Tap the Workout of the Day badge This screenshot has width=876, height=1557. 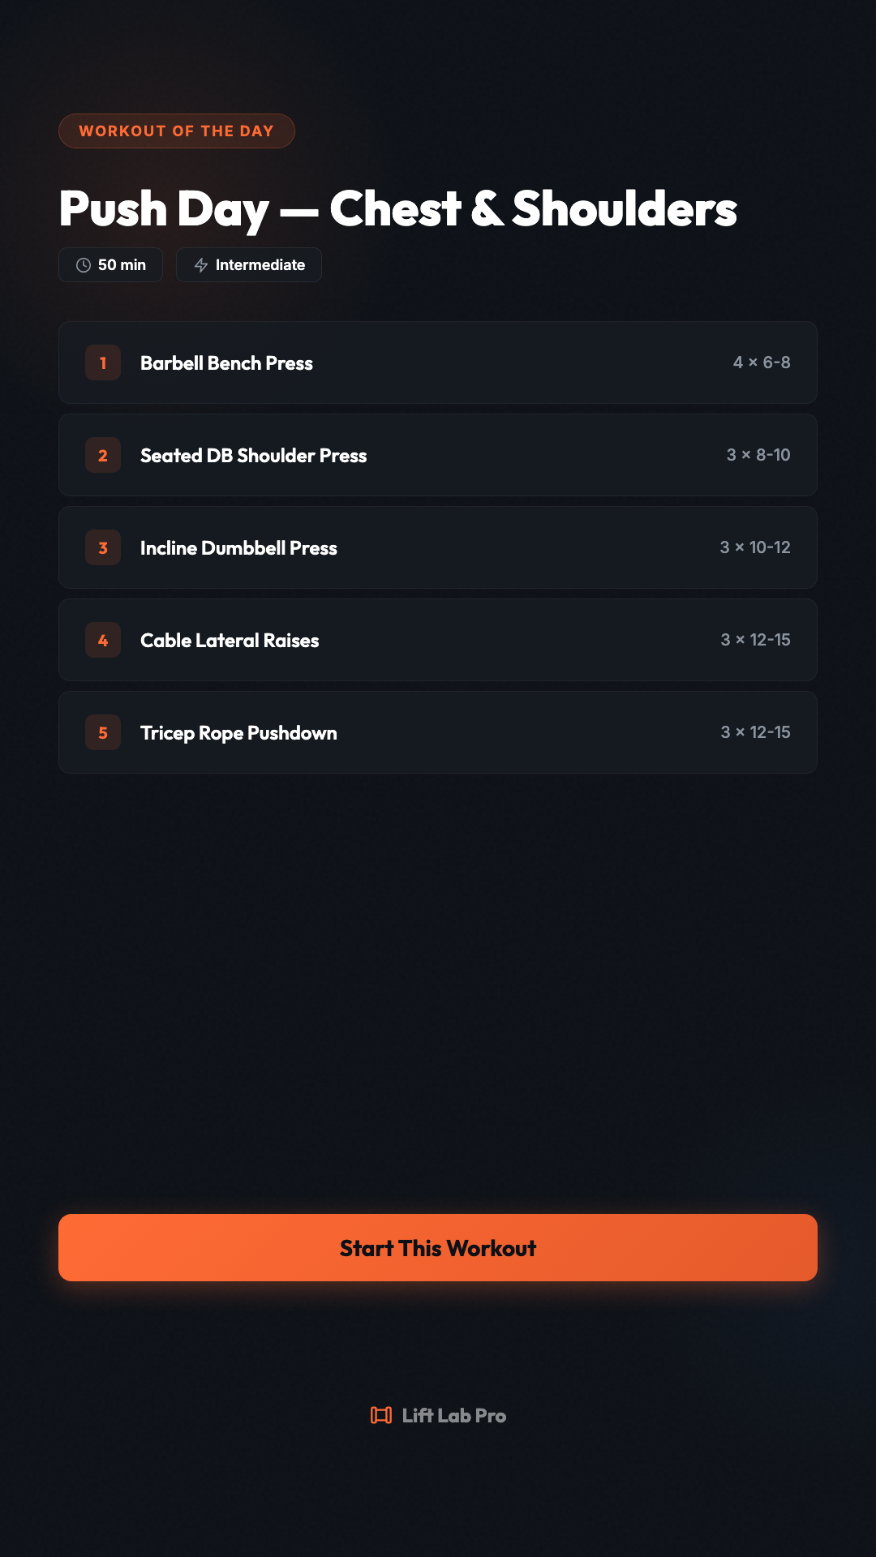pyautogui.click(x=176, y=131)
